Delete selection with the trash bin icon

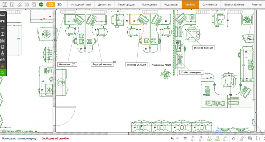point(185,138)
